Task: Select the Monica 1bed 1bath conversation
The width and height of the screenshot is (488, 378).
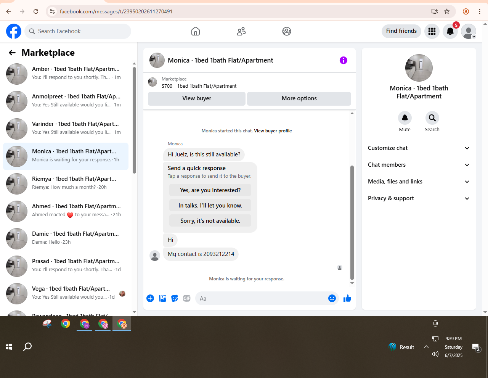Action: pos(66,156)
